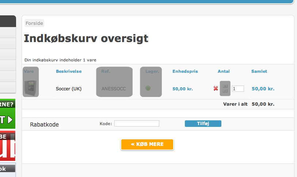Viewport: 297px width, 177px height.
Task: Click the Beskrivelse column header
Action: (69, 71)
